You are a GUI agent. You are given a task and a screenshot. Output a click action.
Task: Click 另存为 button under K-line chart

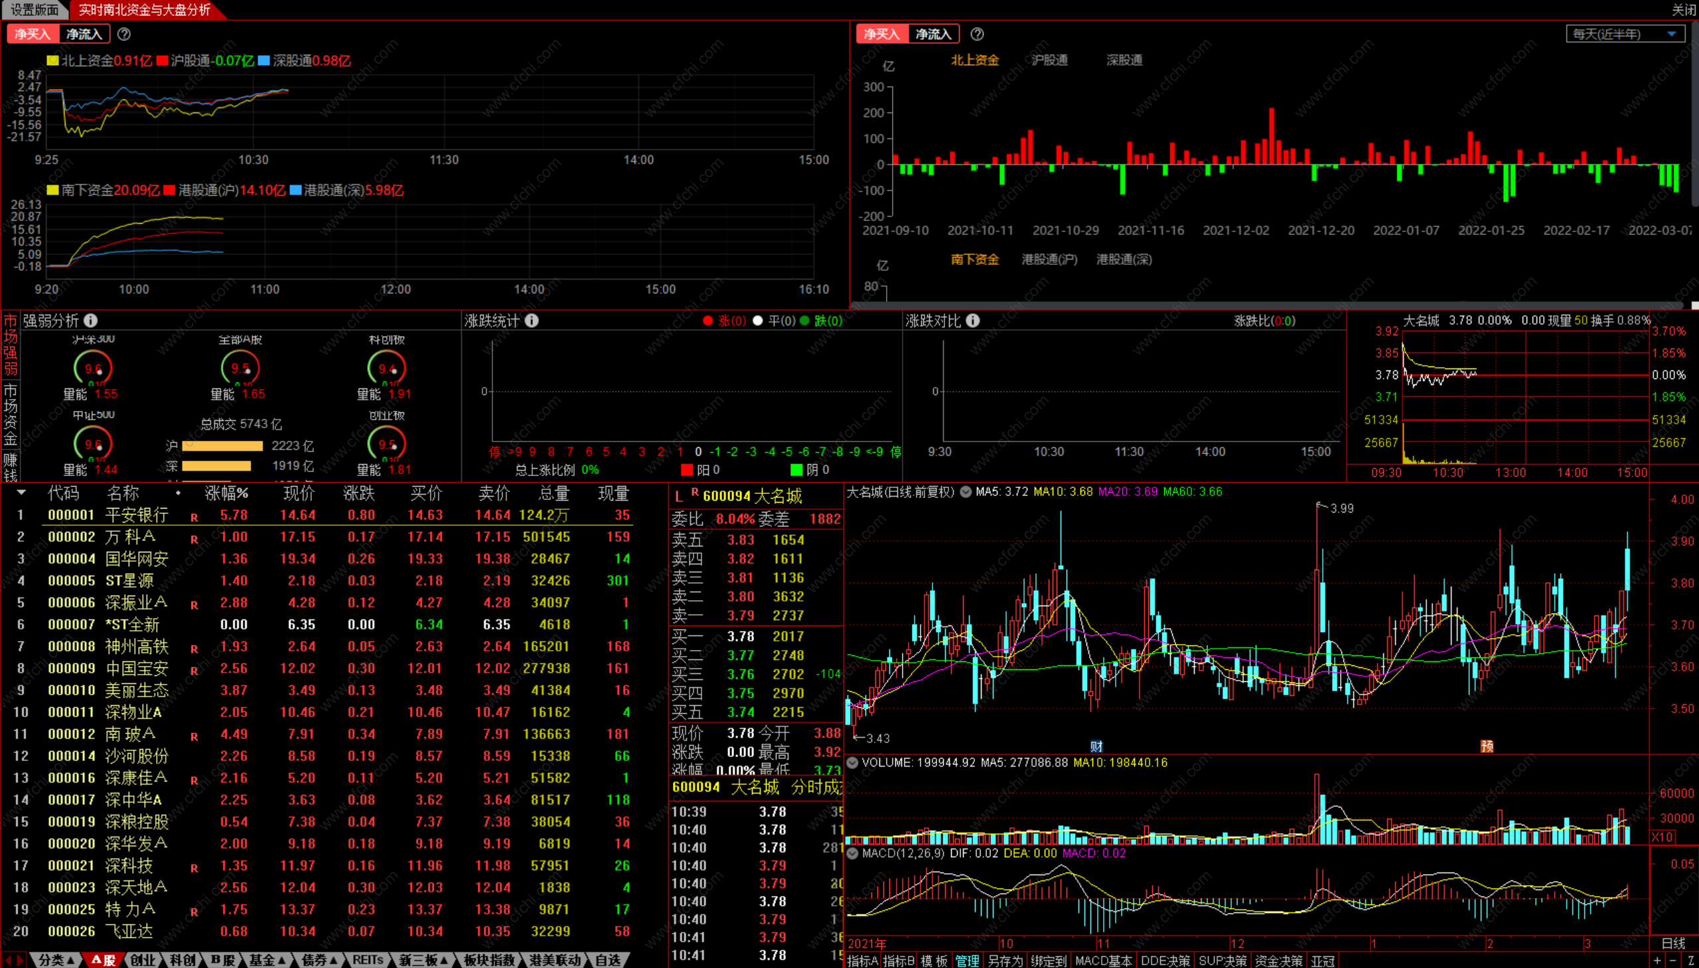(x=1005, y=961)
